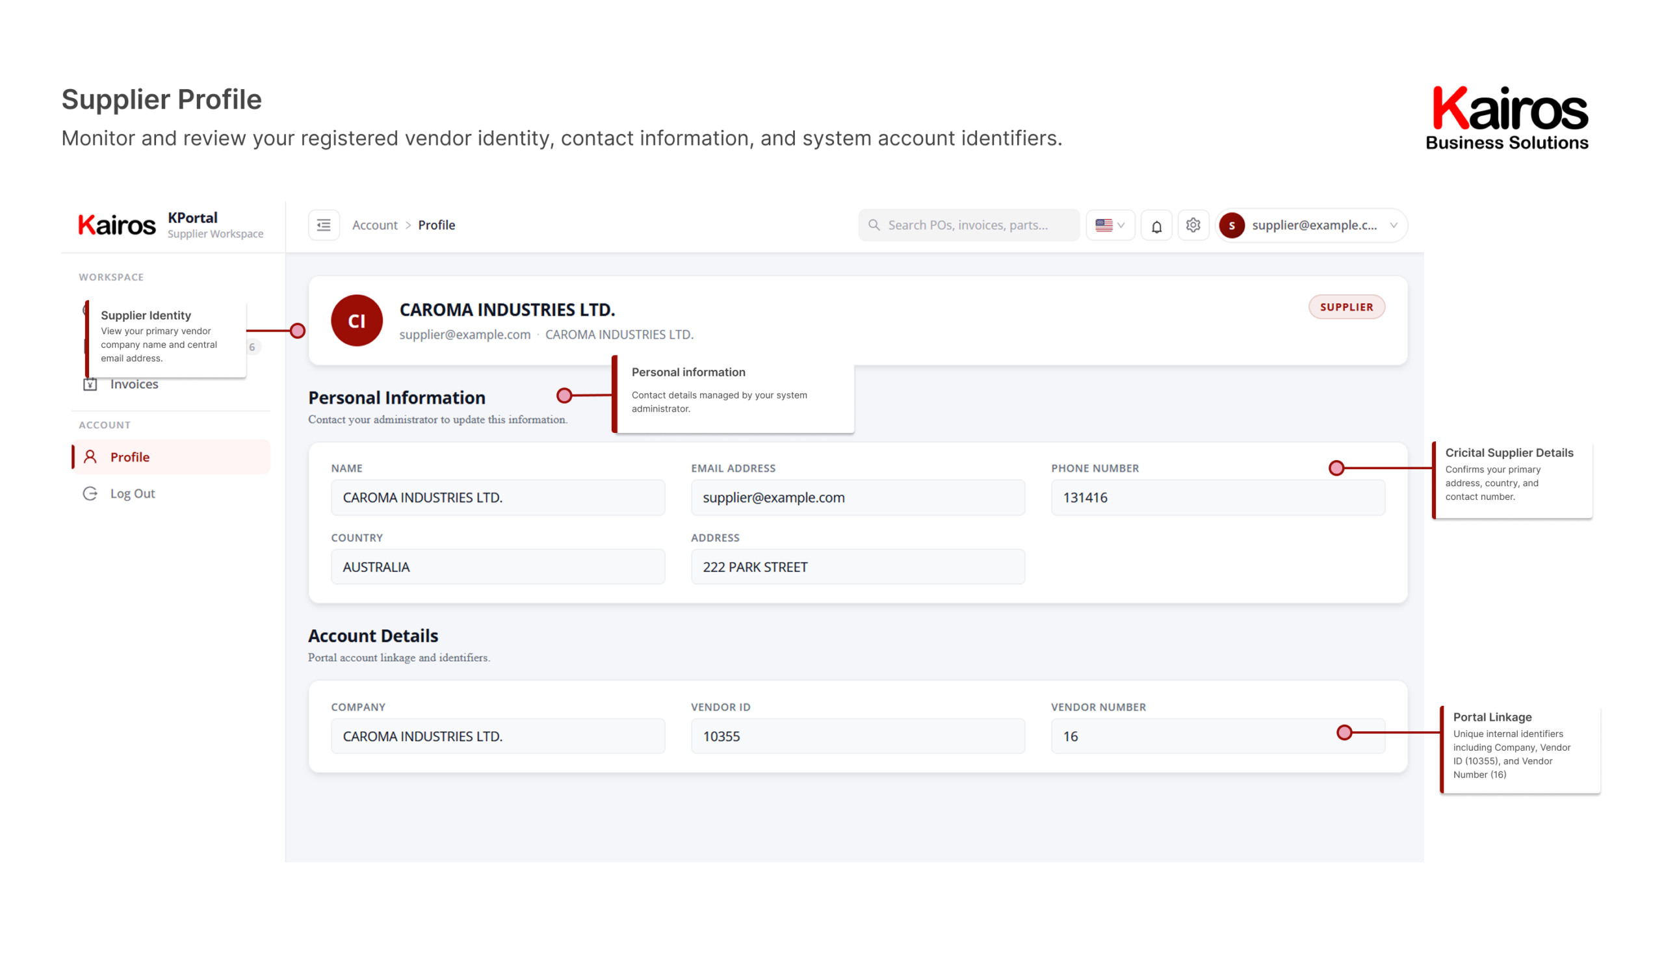
Task: Click the S user avatar
Action: [1232, 225]
